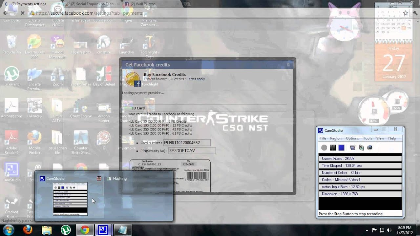Click the Chrome taskbar button
Image resolution: width=420 pixels, height=236 pixels.
click(x=85, y=230)
